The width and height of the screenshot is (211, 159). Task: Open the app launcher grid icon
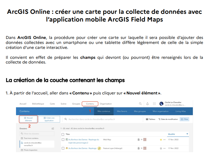154,104
